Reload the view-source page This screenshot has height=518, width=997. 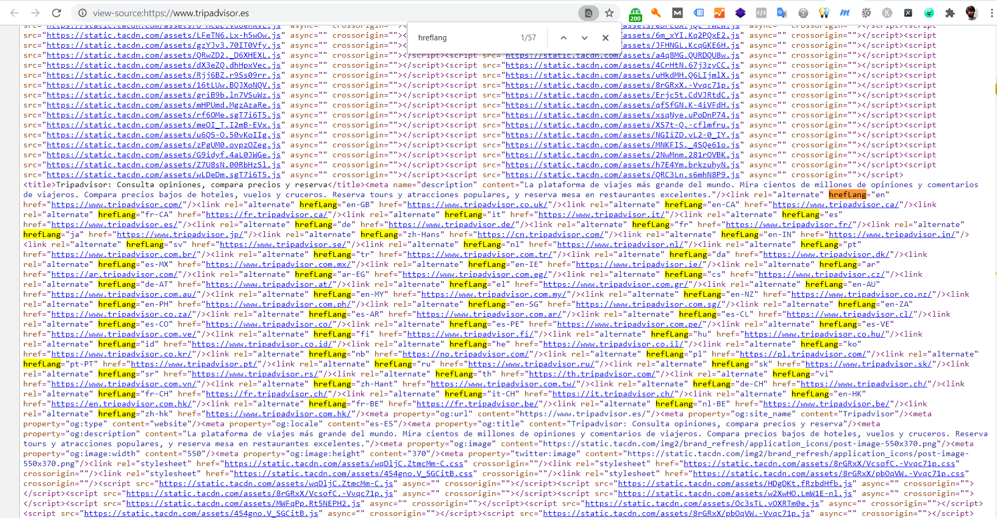57,13
